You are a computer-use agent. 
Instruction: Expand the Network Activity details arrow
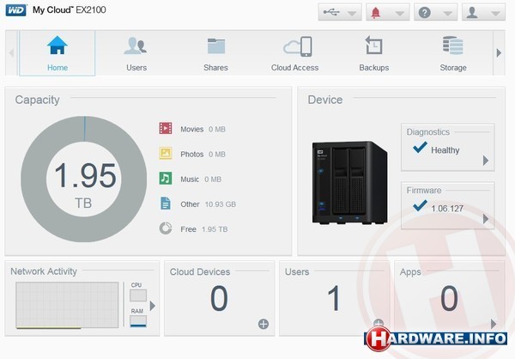pos(153,306)
